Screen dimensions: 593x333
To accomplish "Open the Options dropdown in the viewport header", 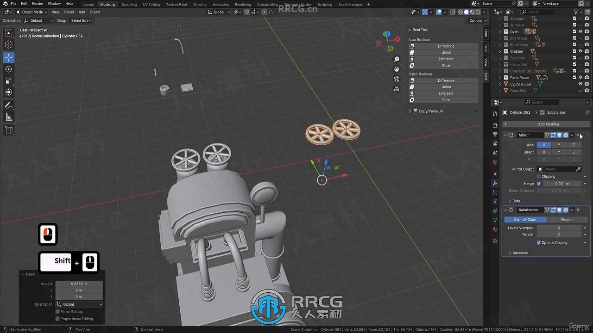I will click(477, 21).
